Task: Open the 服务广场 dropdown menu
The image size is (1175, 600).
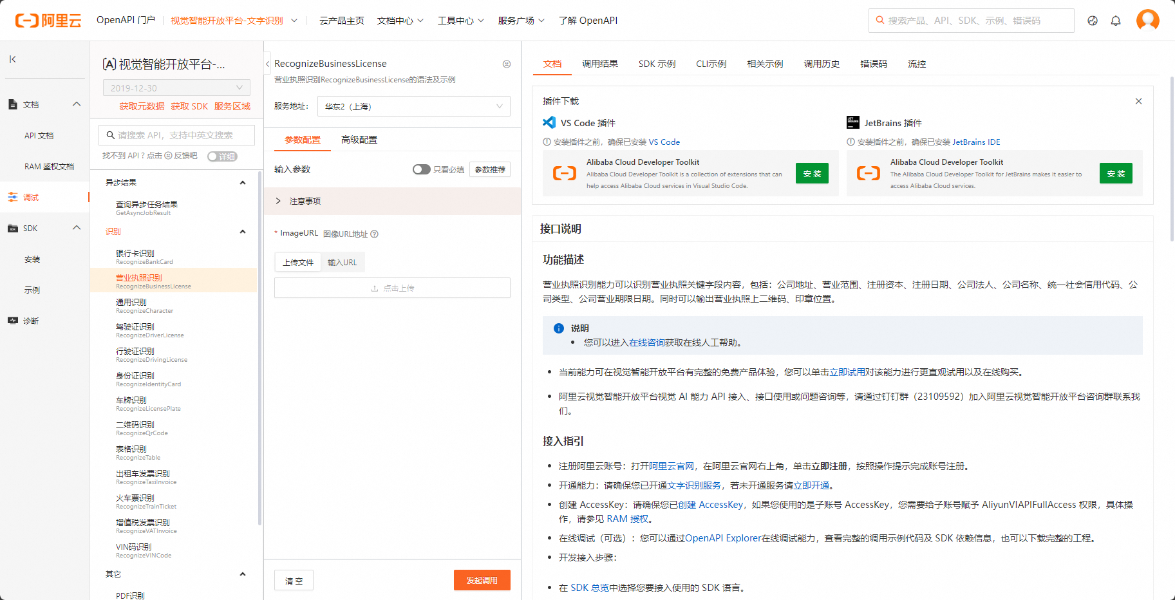Action: [522, 21]
